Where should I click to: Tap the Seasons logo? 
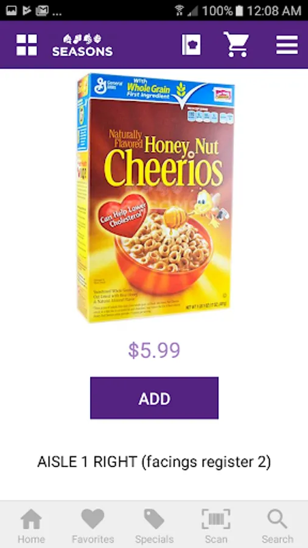click(82, 46)
